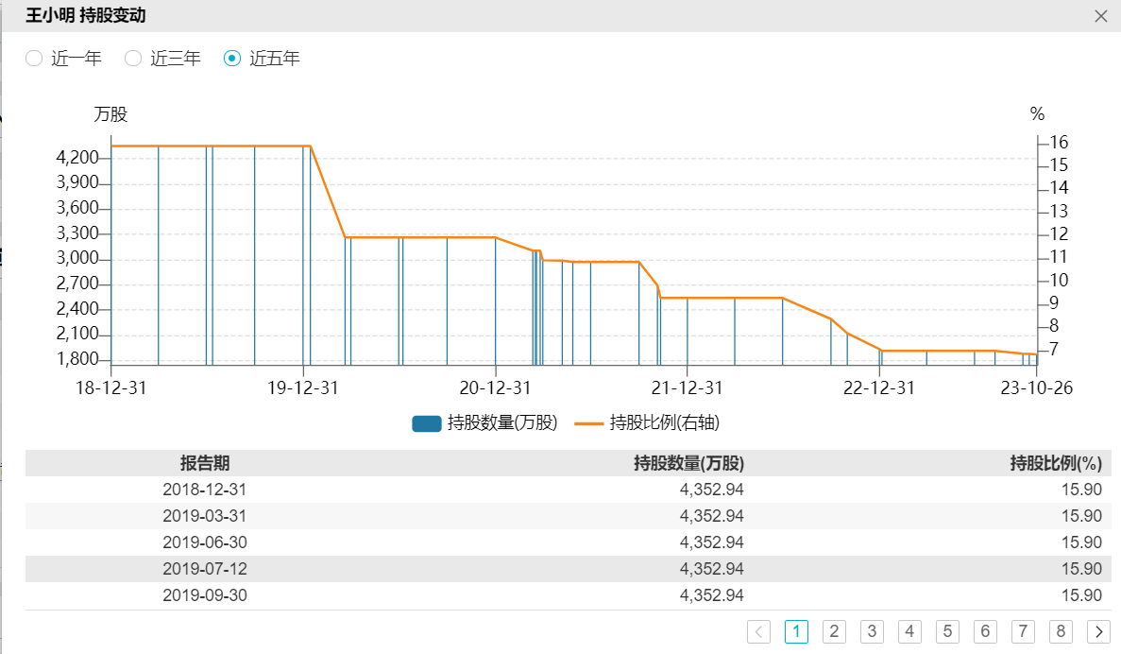
Task: Open page 2 of the table
Action: click(834, 632)
